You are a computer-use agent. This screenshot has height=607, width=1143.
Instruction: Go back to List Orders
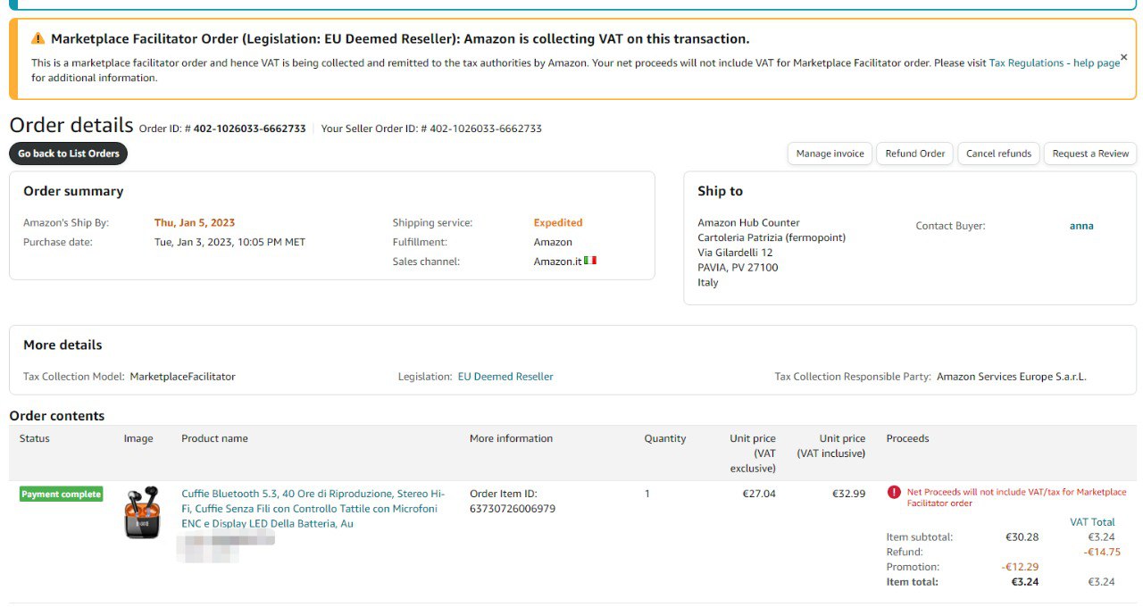[x=69, y=154]
